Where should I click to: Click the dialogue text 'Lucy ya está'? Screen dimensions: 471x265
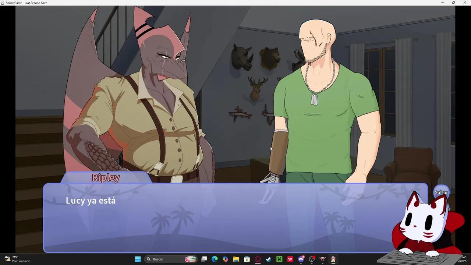click(x=91, y=201)
